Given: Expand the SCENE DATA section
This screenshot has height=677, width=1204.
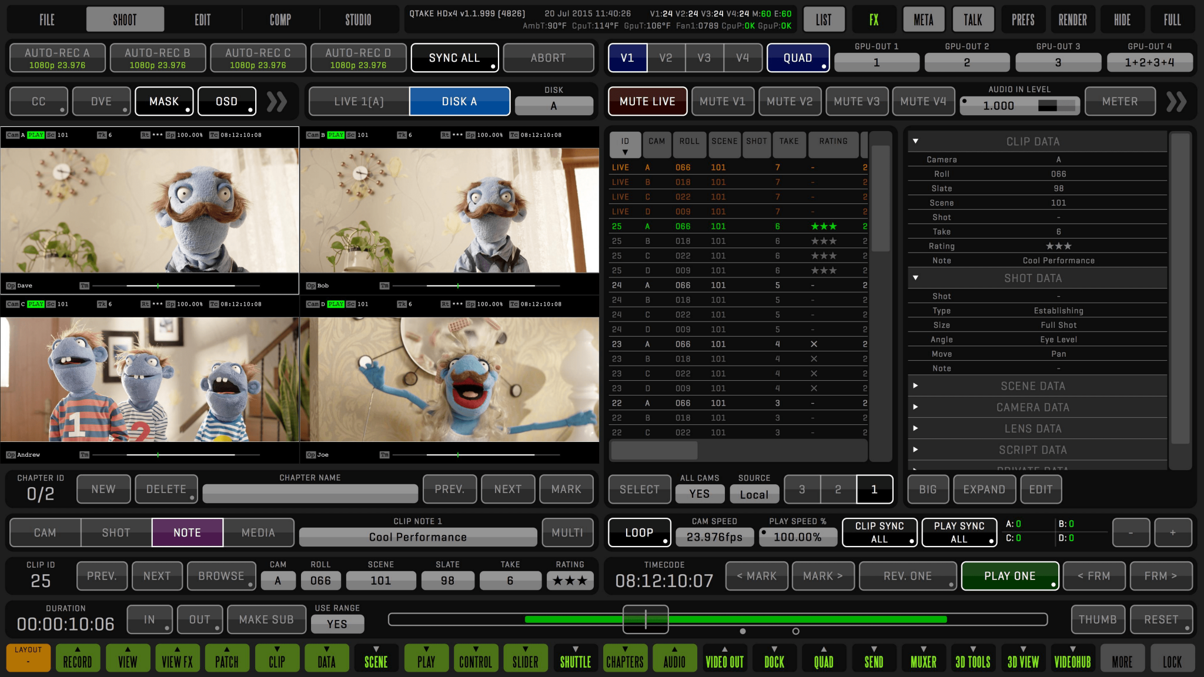Looking at the screenshot, I should [x=915, y=386].
